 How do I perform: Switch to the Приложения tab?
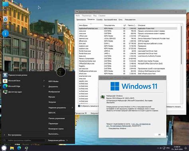[81, 20]
